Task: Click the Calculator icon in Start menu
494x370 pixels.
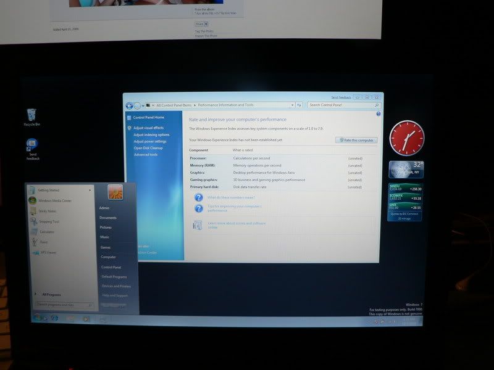Action: [x=35, y=232]
